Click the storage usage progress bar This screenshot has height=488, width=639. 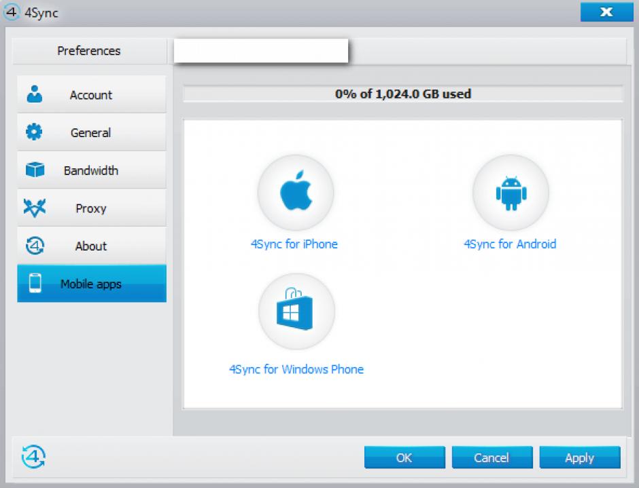coord(403,94)
